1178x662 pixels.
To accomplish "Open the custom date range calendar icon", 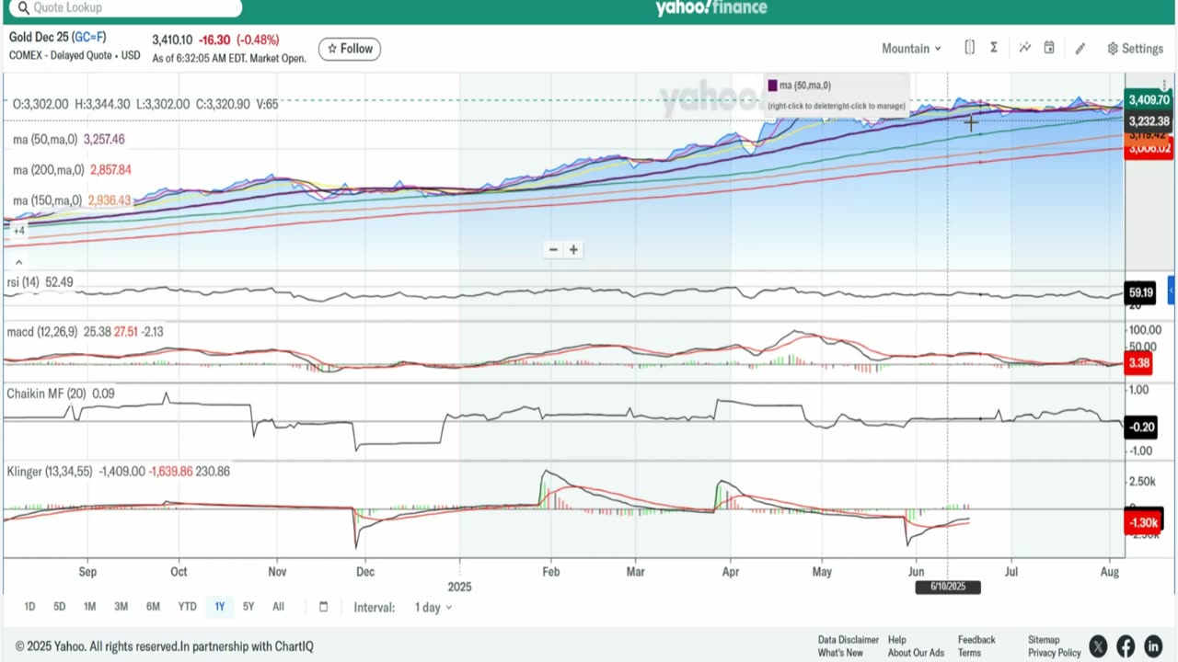I will click(x=323, y=607).
